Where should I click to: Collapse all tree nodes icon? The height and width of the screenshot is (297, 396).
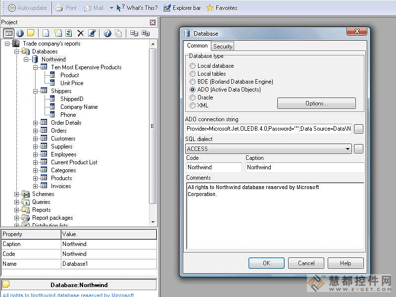(x=134, y=33)
